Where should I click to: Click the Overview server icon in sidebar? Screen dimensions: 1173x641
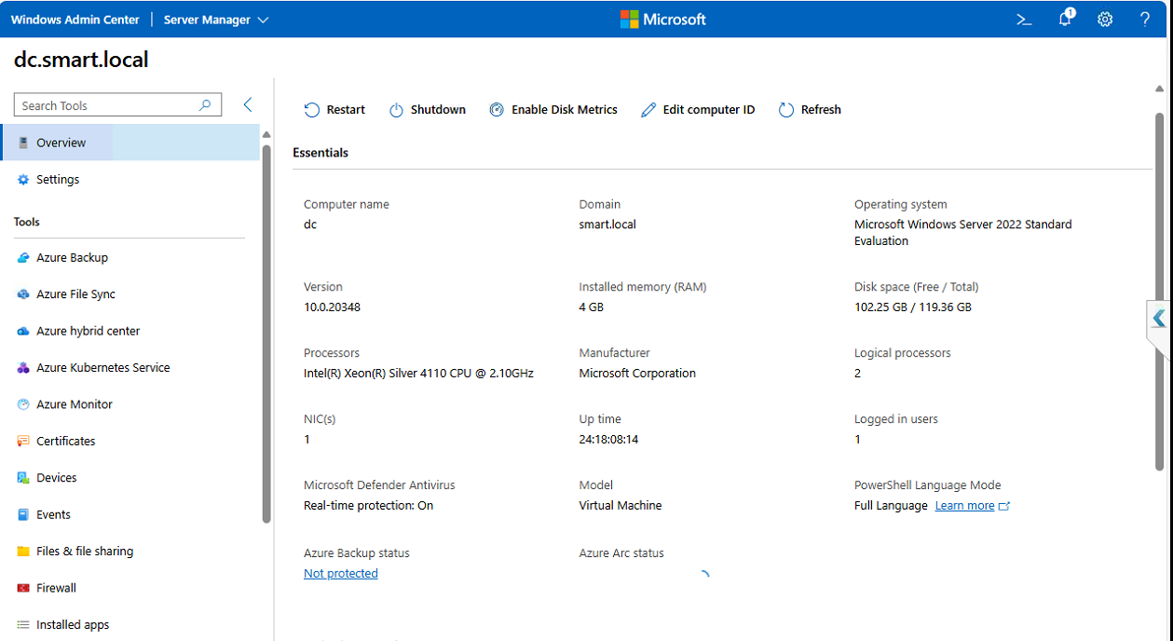click(x=23, y=143)
